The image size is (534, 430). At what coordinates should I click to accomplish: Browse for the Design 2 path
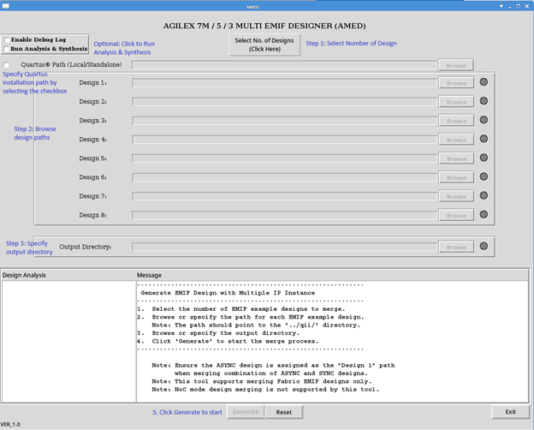click(x=456, y=102)
